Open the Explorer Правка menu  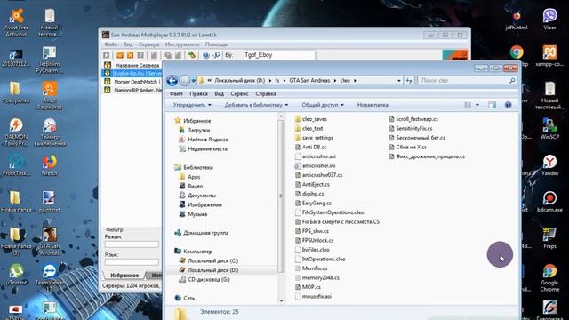pos(198,93)
